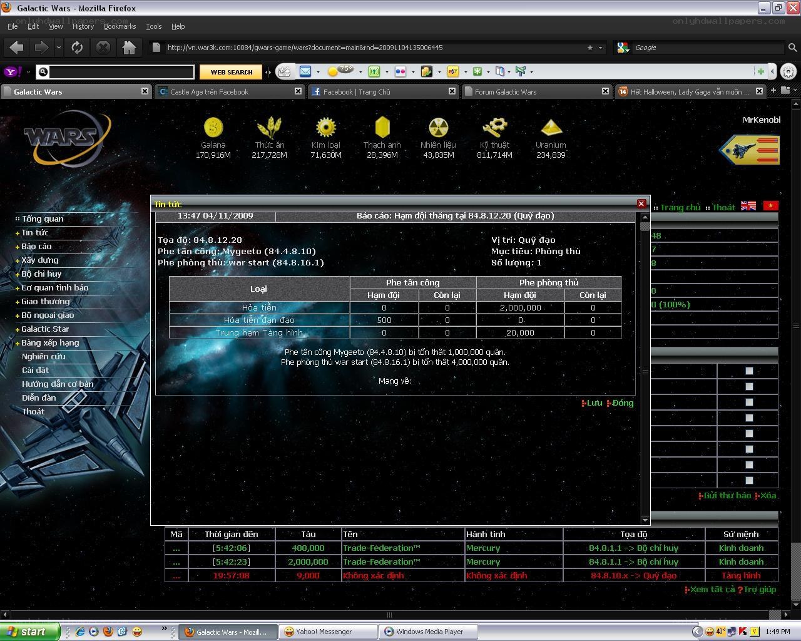This screenshot has height=641, width=801.
Task: Open the URL bar history dropdown
Action: pos(601,48)
